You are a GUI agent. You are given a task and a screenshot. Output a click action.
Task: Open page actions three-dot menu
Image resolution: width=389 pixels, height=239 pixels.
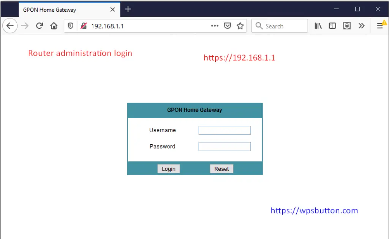point(215,26)
